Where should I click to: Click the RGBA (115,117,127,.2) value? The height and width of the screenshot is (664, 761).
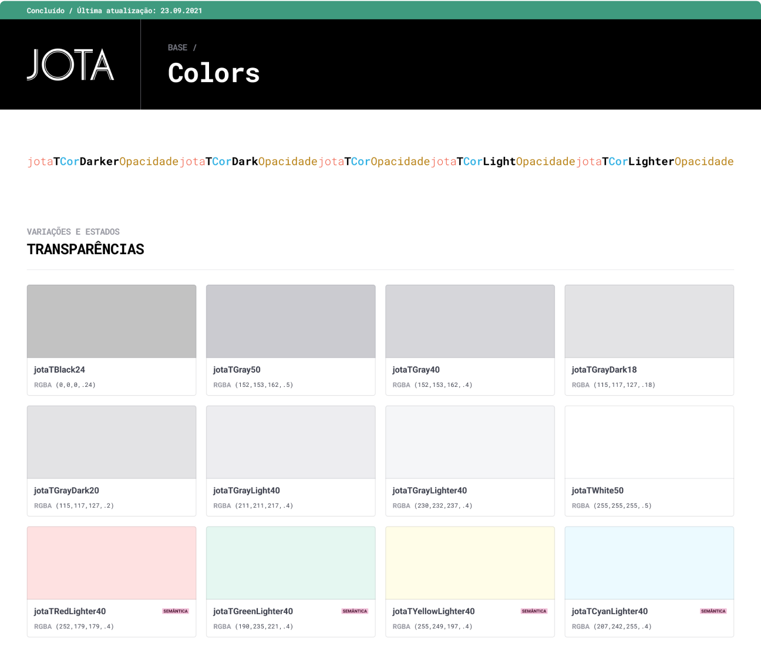(74, 506)
